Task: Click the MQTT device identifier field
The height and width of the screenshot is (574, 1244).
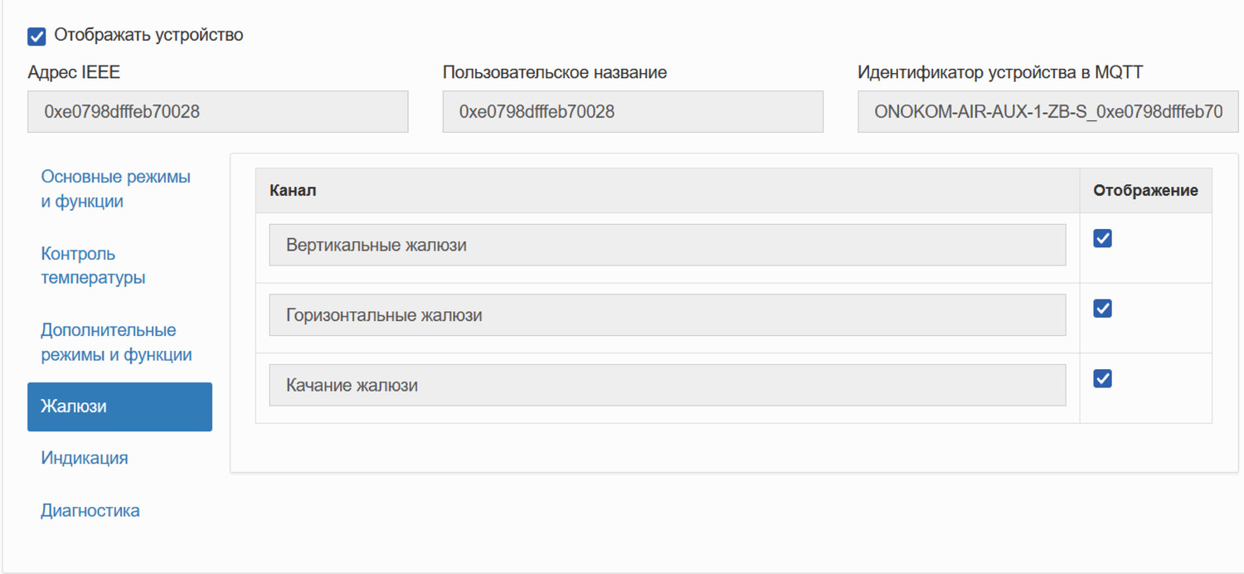Action: click(x=1047, y=111)
